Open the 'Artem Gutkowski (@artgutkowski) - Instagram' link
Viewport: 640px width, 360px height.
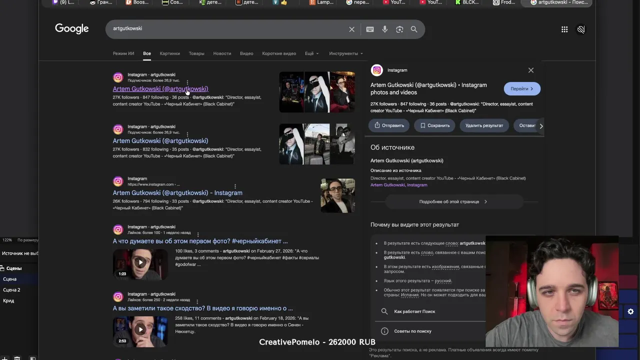177,193
